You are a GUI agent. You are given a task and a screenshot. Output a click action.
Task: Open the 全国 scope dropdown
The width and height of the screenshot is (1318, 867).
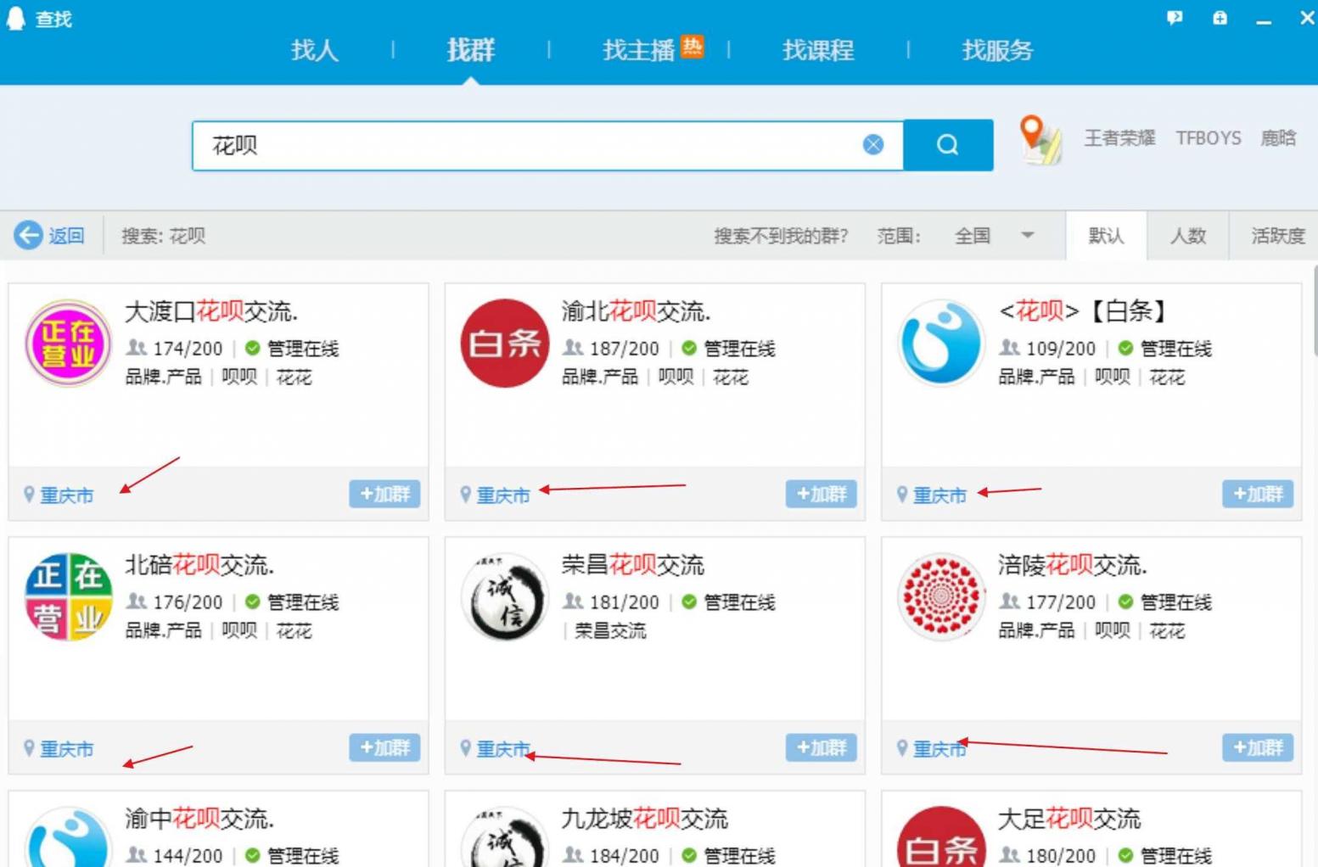993,236
